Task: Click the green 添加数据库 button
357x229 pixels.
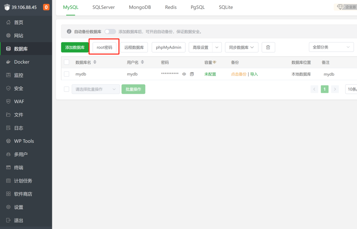Action: coord(75,47)
